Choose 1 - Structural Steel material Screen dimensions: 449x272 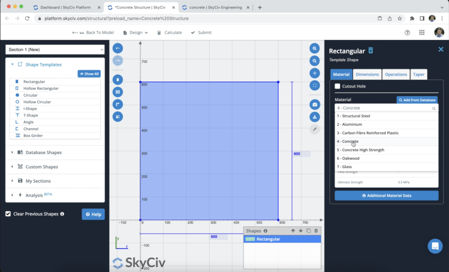pos(386,116)
